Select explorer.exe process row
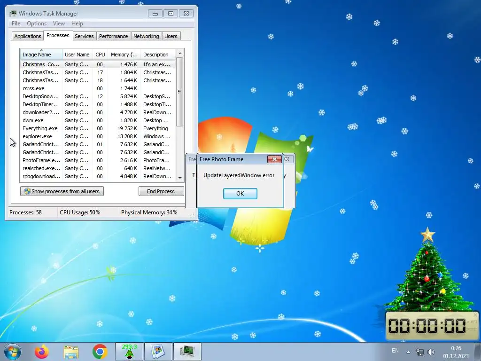The image size is (481, 361). (x=98, y=136)
